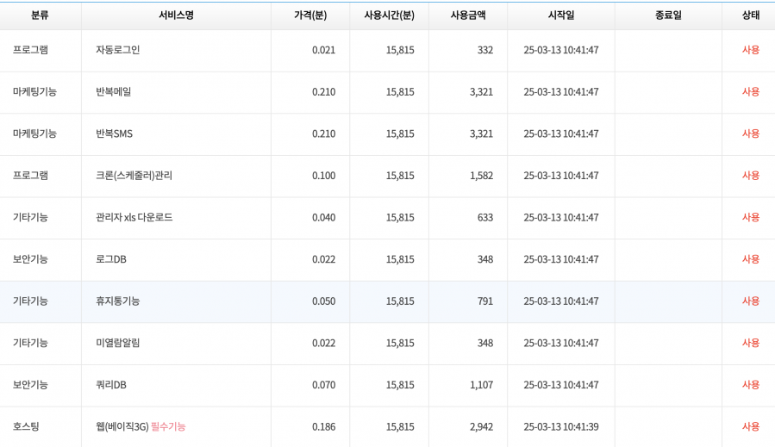Click the 사용 status for 쿼리DB

click(x=750, y=385)
